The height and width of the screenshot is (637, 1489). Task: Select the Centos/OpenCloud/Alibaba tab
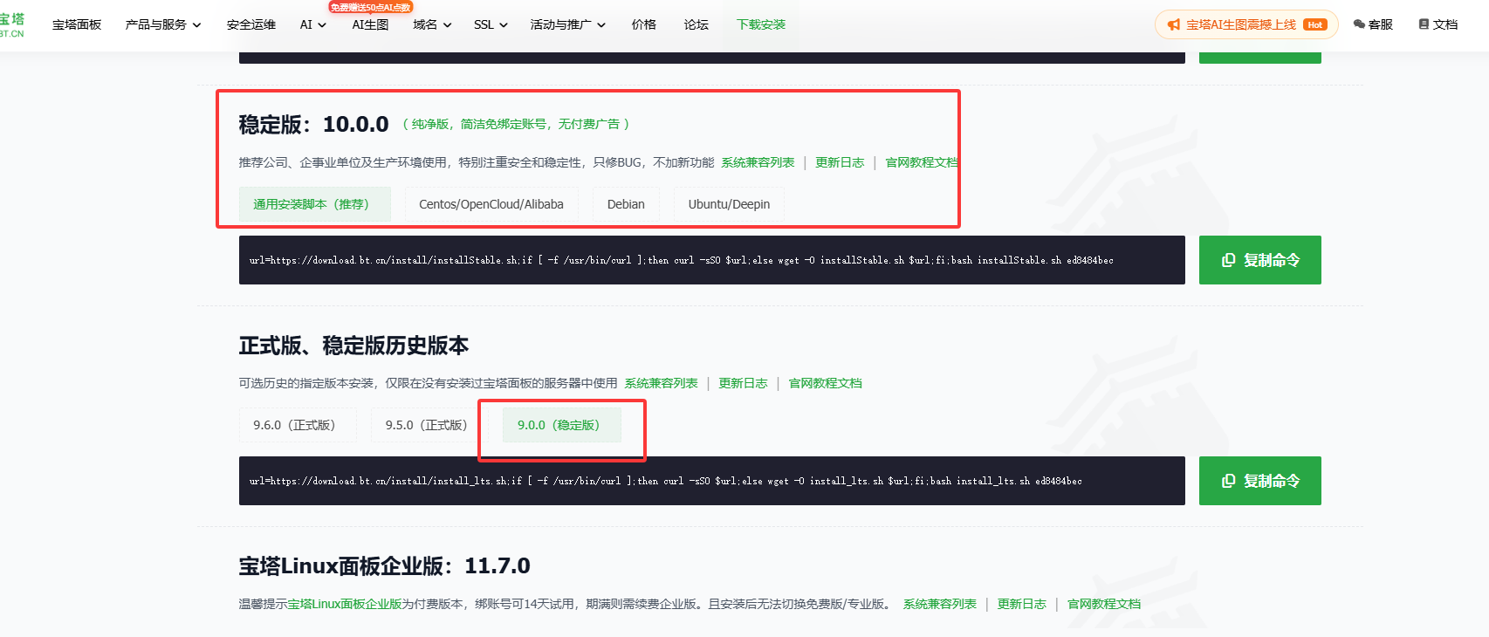click(491, 204)
